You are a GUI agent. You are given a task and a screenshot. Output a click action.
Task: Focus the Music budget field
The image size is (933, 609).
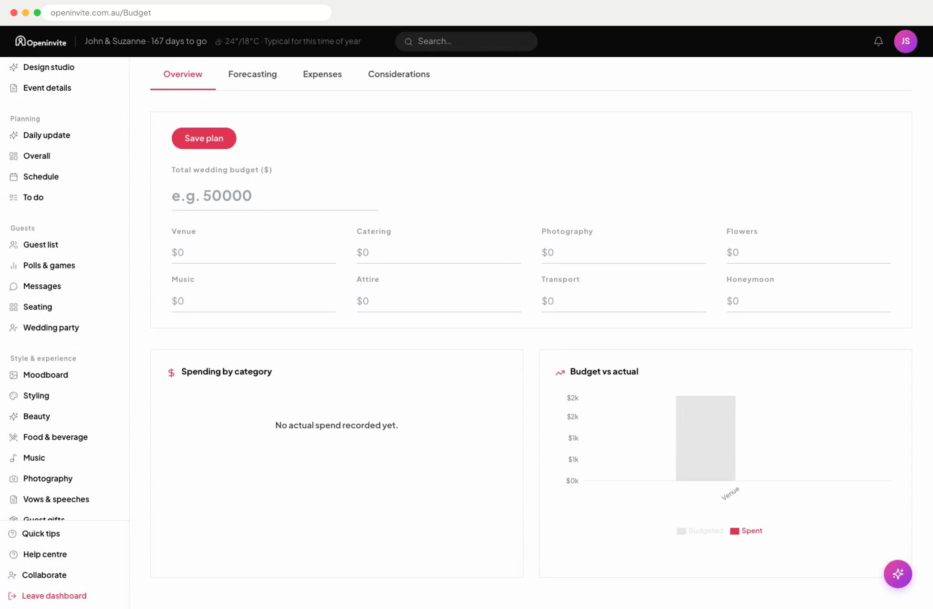[x=254, y=301]
